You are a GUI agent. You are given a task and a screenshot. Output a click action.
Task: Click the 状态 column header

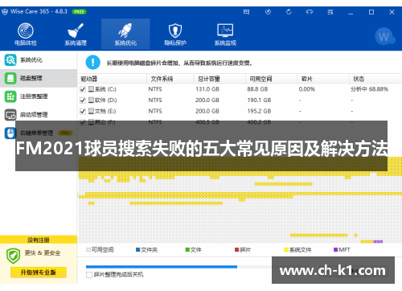click(x=375, y=79)
